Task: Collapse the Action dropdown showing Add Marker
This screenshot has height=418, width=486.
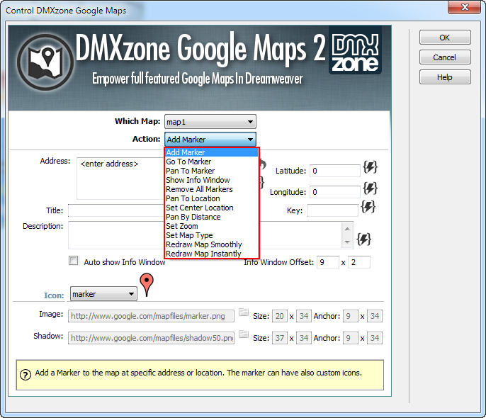Action: [210, 140]
